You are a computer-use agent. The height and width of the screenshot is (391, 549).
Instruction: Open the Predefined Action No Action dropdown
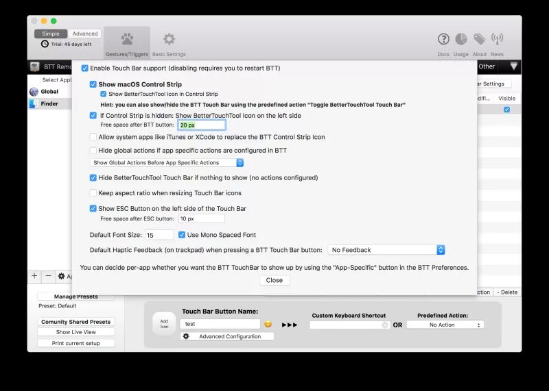point(445,325)
